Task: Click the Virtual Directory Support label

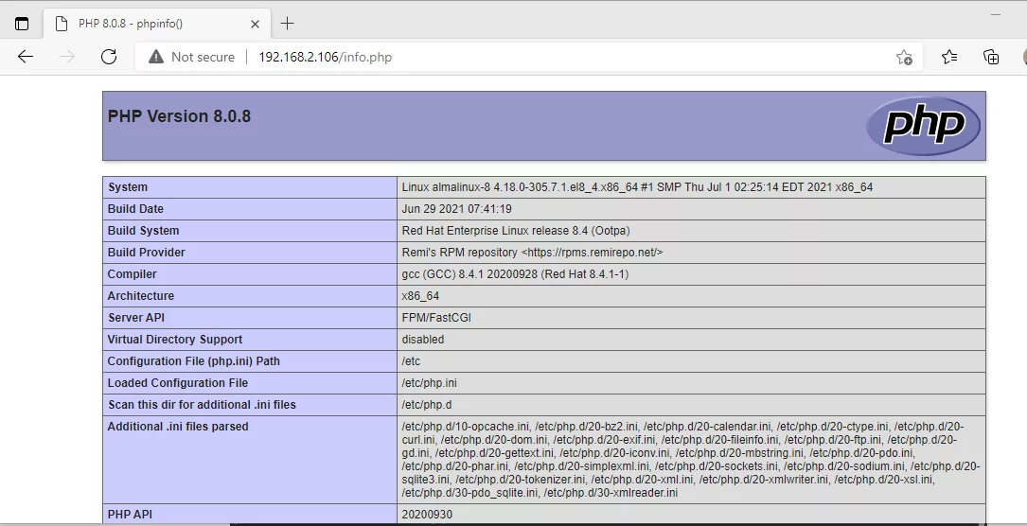Action: tap(175, 339)
